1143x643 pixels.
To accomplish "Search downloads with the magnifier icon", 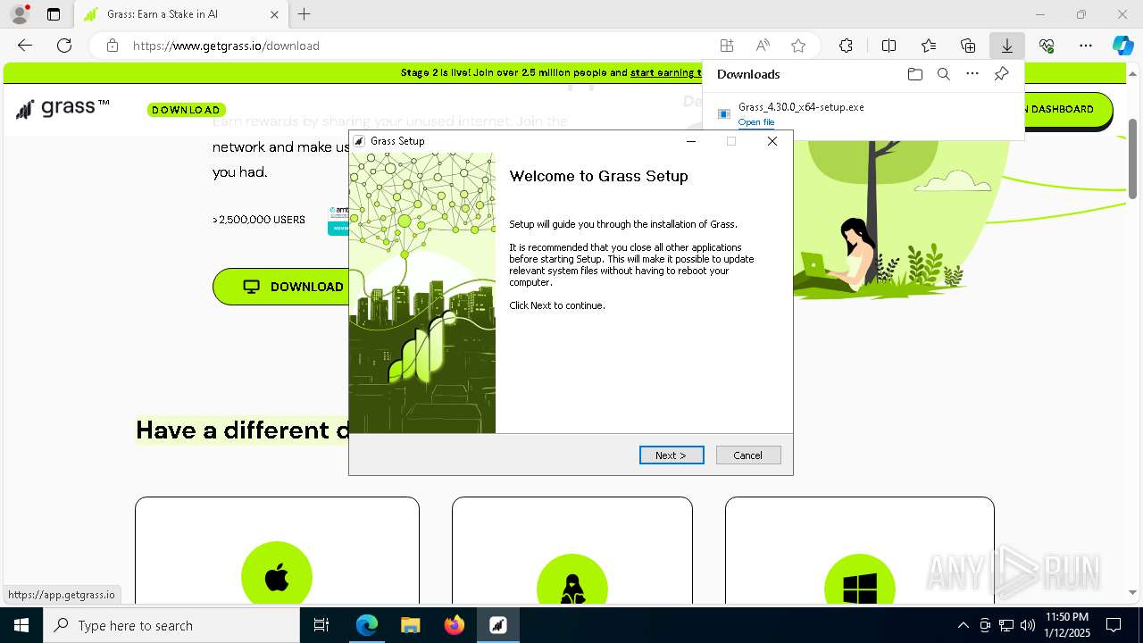I will click(x=943, y=74).
